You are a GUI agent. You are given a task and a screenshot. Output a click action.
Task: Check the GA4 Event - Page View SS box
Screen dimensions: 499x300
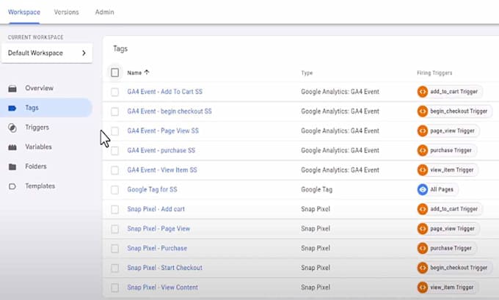[x=115, y=131]
